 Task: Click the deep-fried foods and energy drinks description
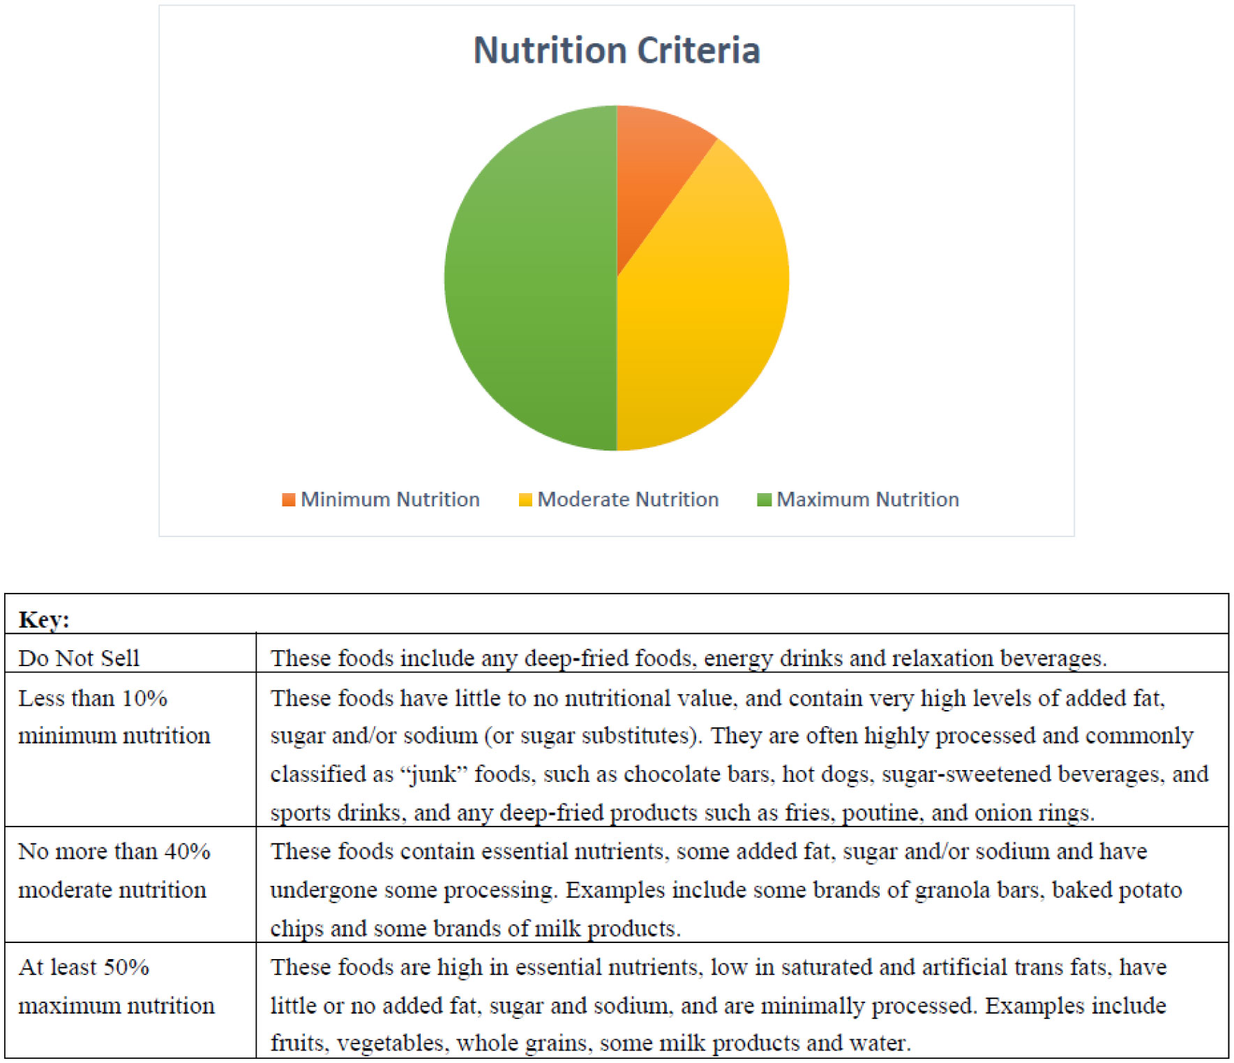tap(688, 658)
